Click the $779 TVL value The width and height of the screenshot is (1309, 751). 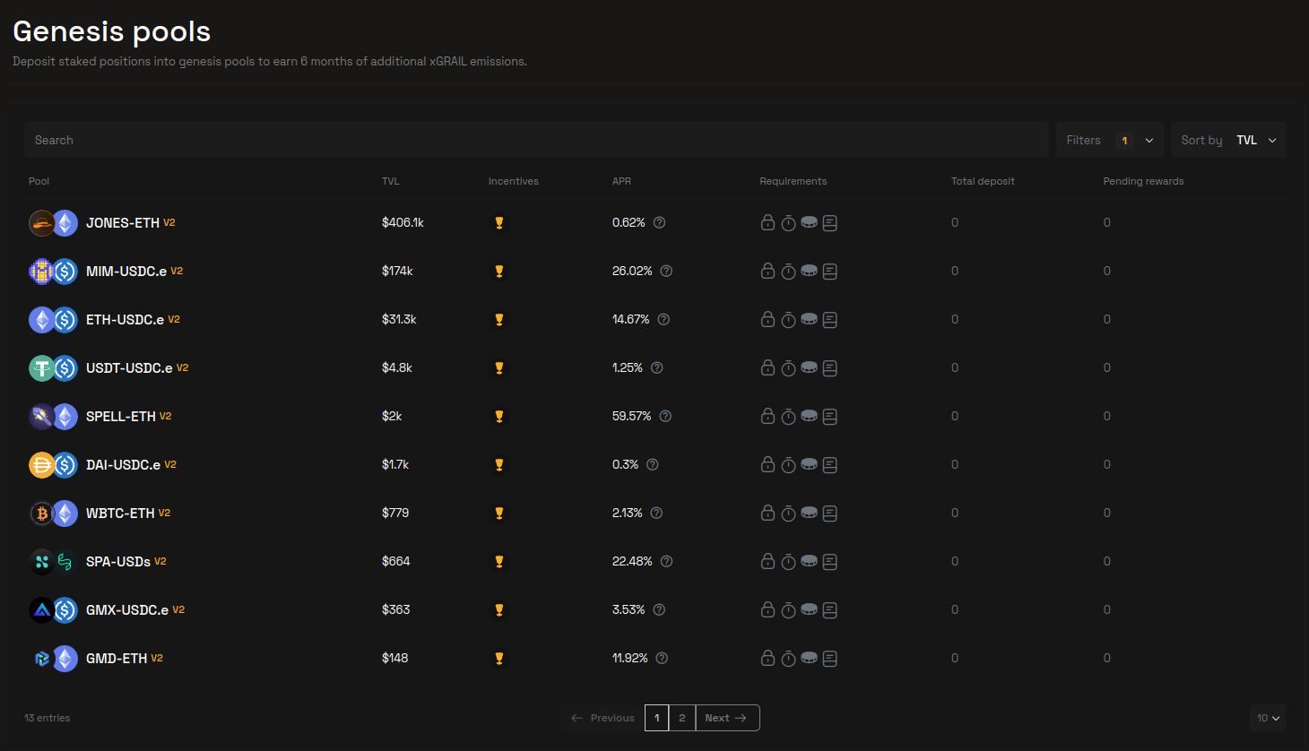[395, 513]
